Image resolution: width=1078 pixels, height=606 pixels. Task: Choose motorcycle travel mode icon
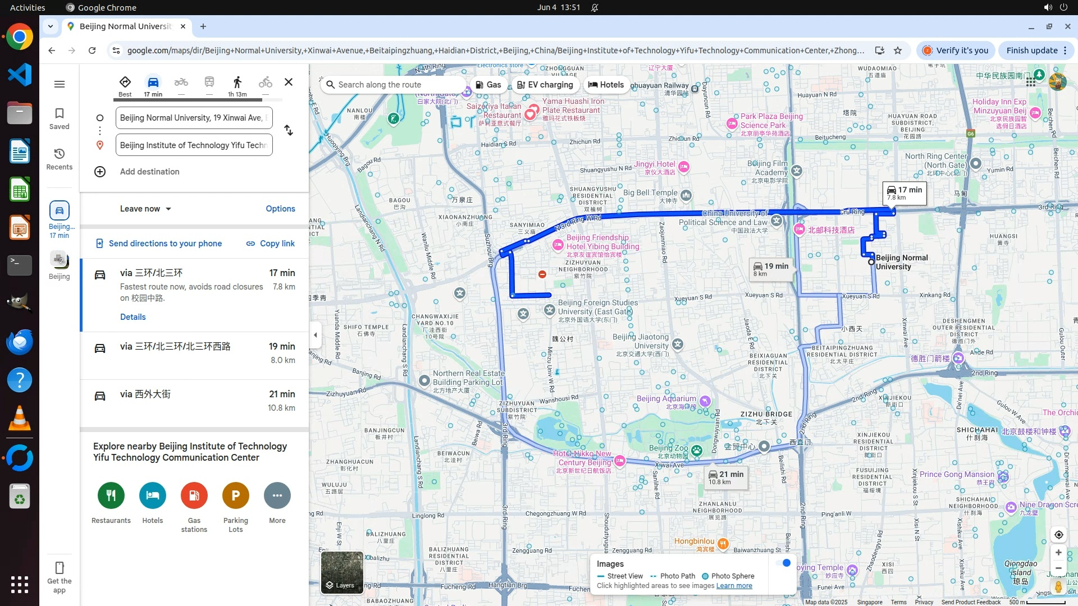click(x=181, y=82)
